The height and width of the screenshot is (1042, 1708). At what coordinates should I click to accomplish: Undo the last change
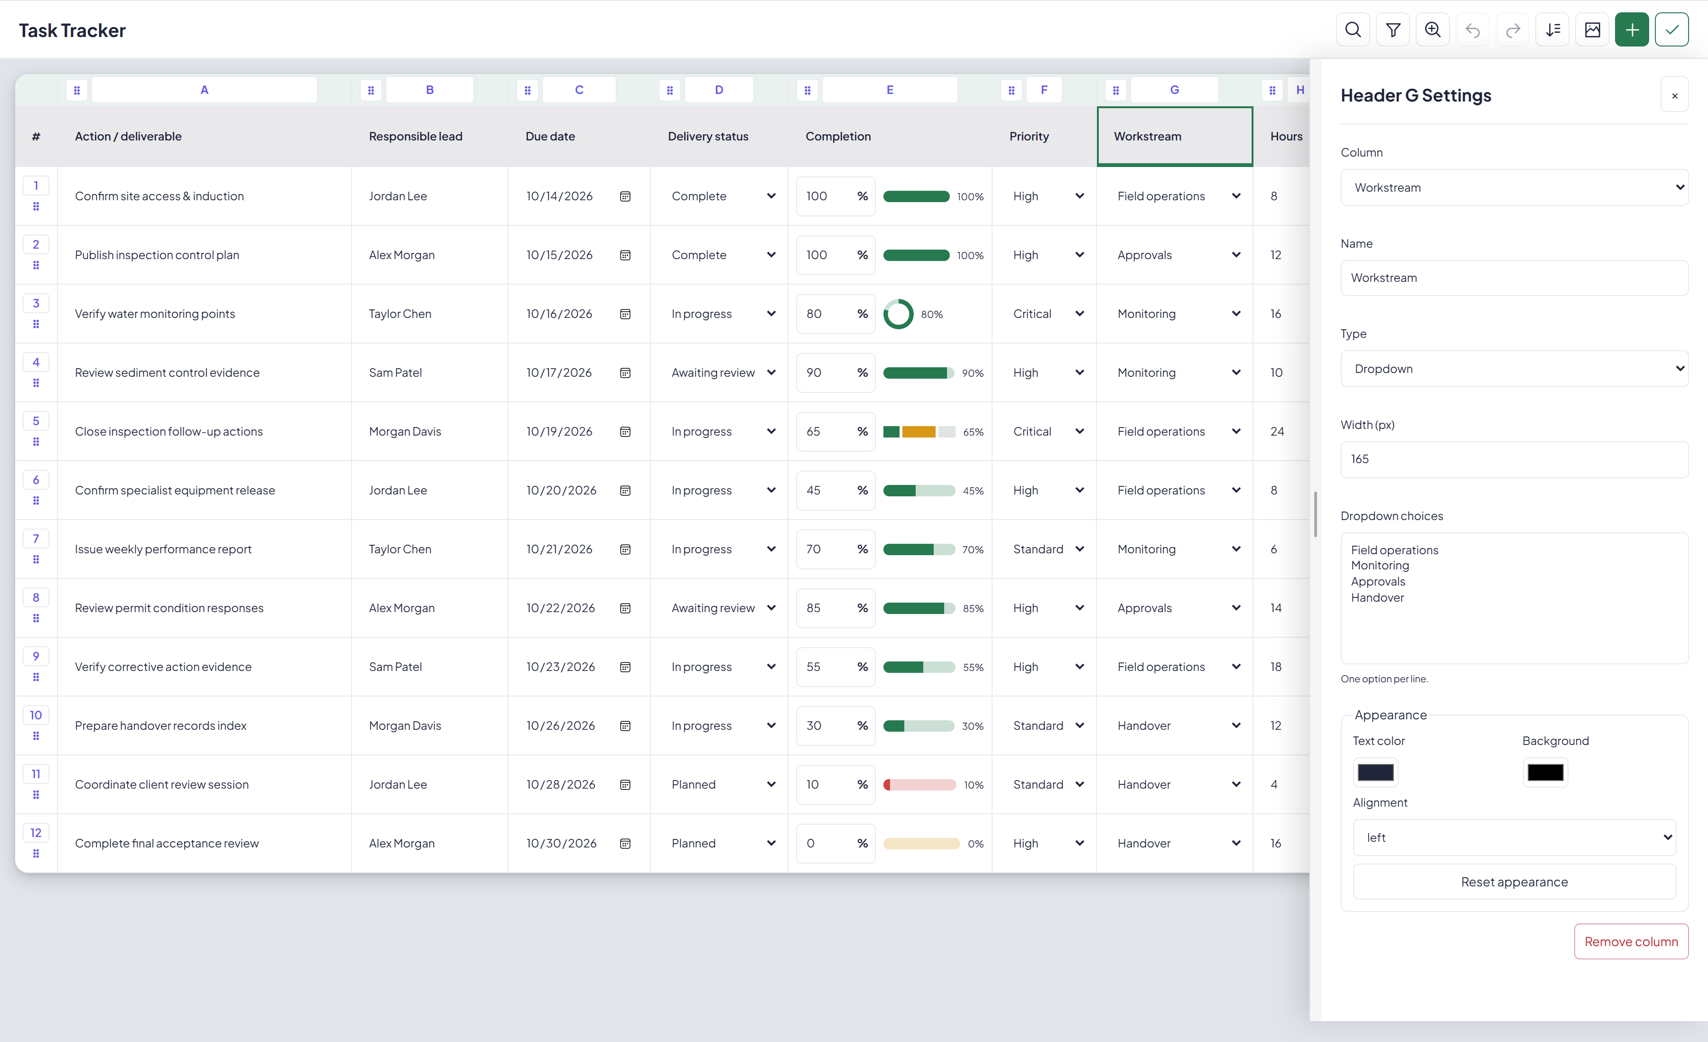click(x=1472, y=30)
